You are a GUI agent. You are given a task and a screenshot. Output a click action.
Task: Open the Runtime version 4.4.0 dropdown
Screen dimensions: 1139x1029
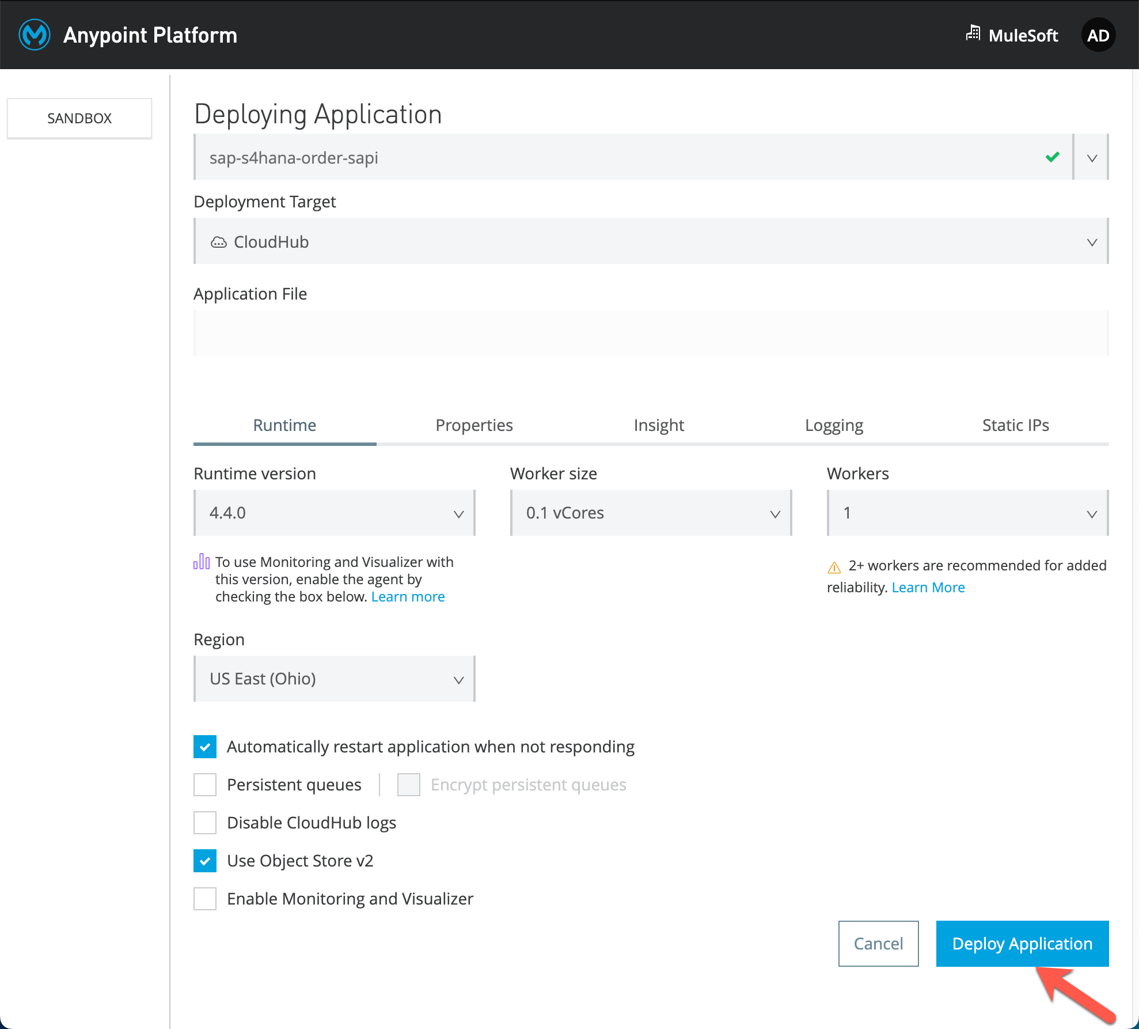point(335,513)
